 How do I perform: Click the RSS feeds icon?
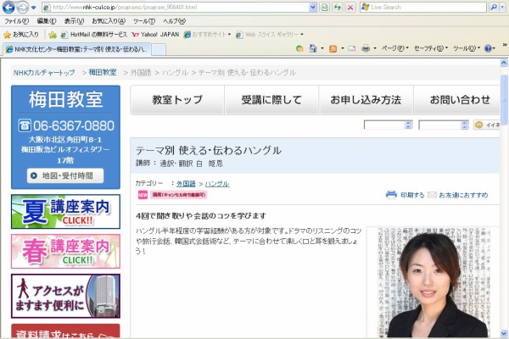click(333, 49)
